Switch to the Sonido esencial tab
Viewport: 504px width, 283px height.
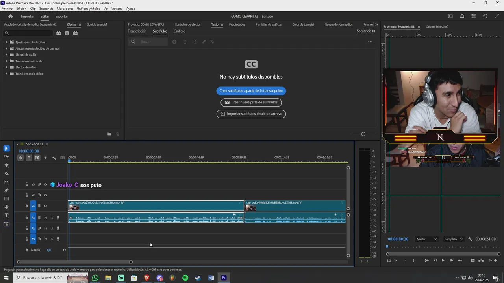(97, 24)
